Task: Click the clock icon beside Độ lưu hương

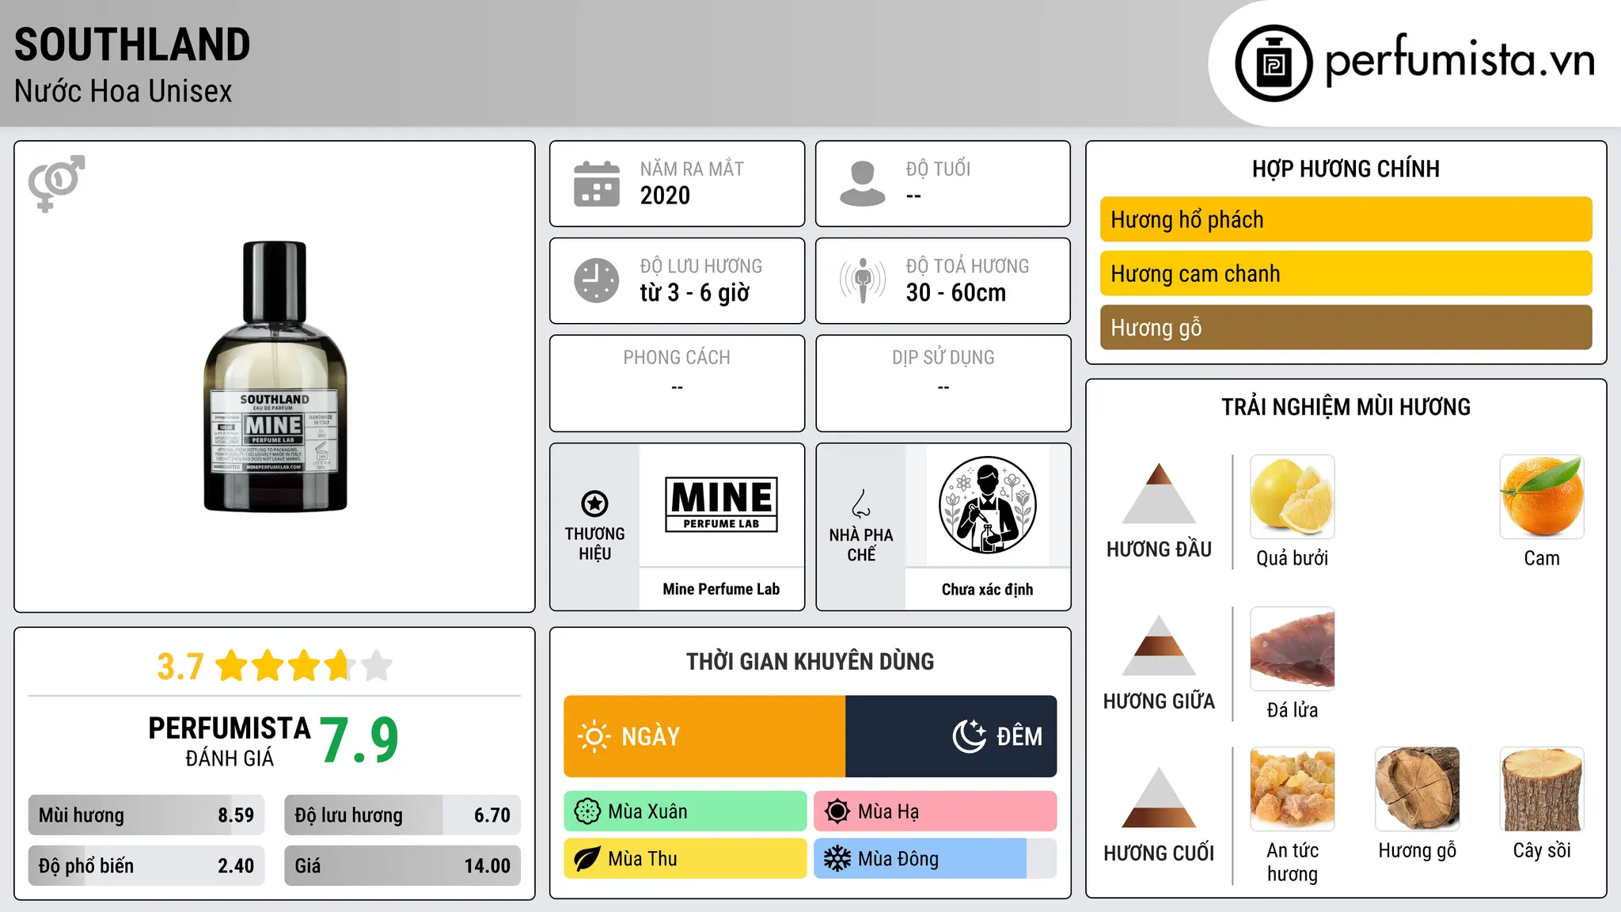Action: [x=596, y=280]
